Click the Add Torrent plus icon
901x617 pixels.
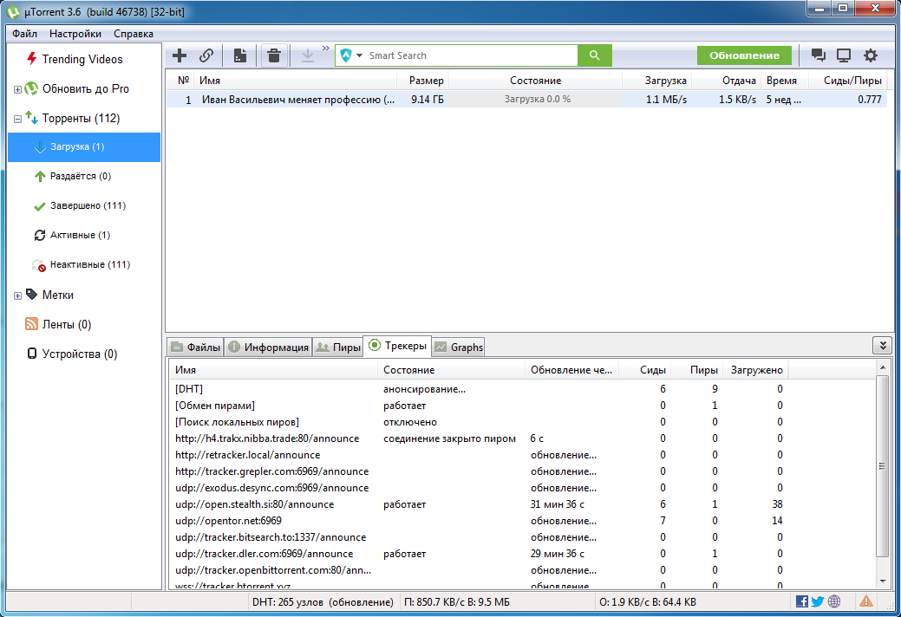tap(180, 55)
